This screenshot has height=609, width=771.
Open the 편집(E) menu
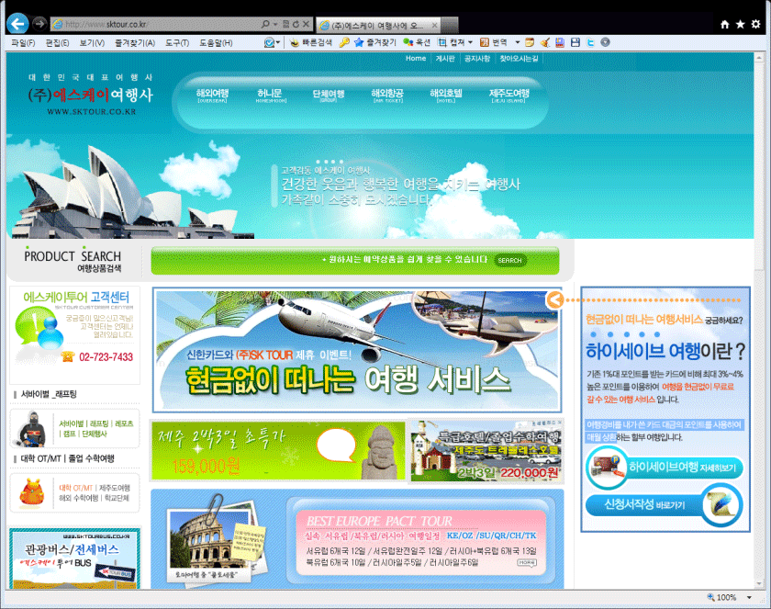coord(57,43)
